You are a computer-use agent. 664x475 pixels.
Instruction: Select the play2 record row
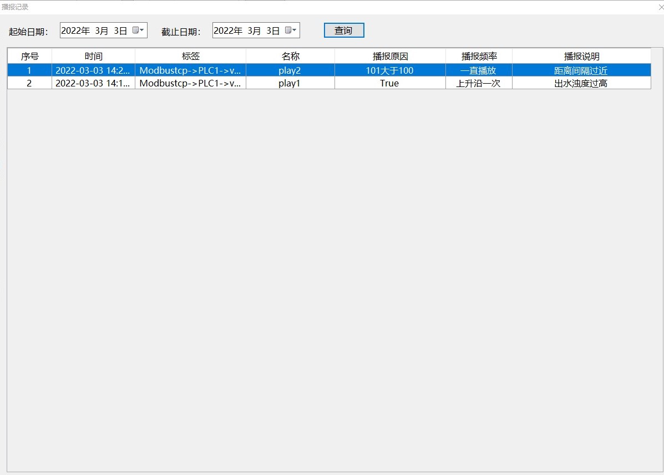click(x=290, y=70)
